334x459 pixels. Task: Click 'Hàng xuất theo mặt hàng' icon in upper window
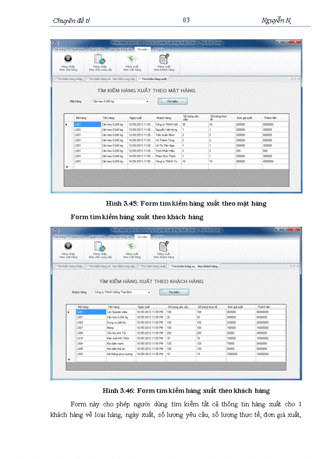[x=132, y=59]
